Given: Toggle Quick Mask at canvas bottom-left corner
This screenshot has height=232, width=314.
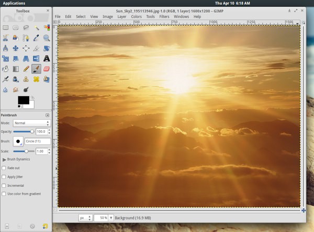Looking at the screenshot, I should pos(55,210).
